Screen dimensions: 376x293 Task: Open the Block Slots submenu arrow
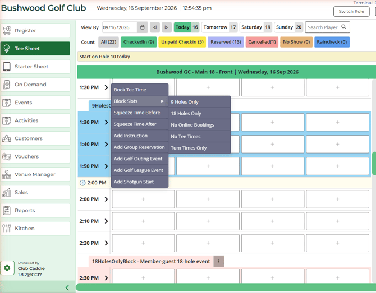(162, 101)
